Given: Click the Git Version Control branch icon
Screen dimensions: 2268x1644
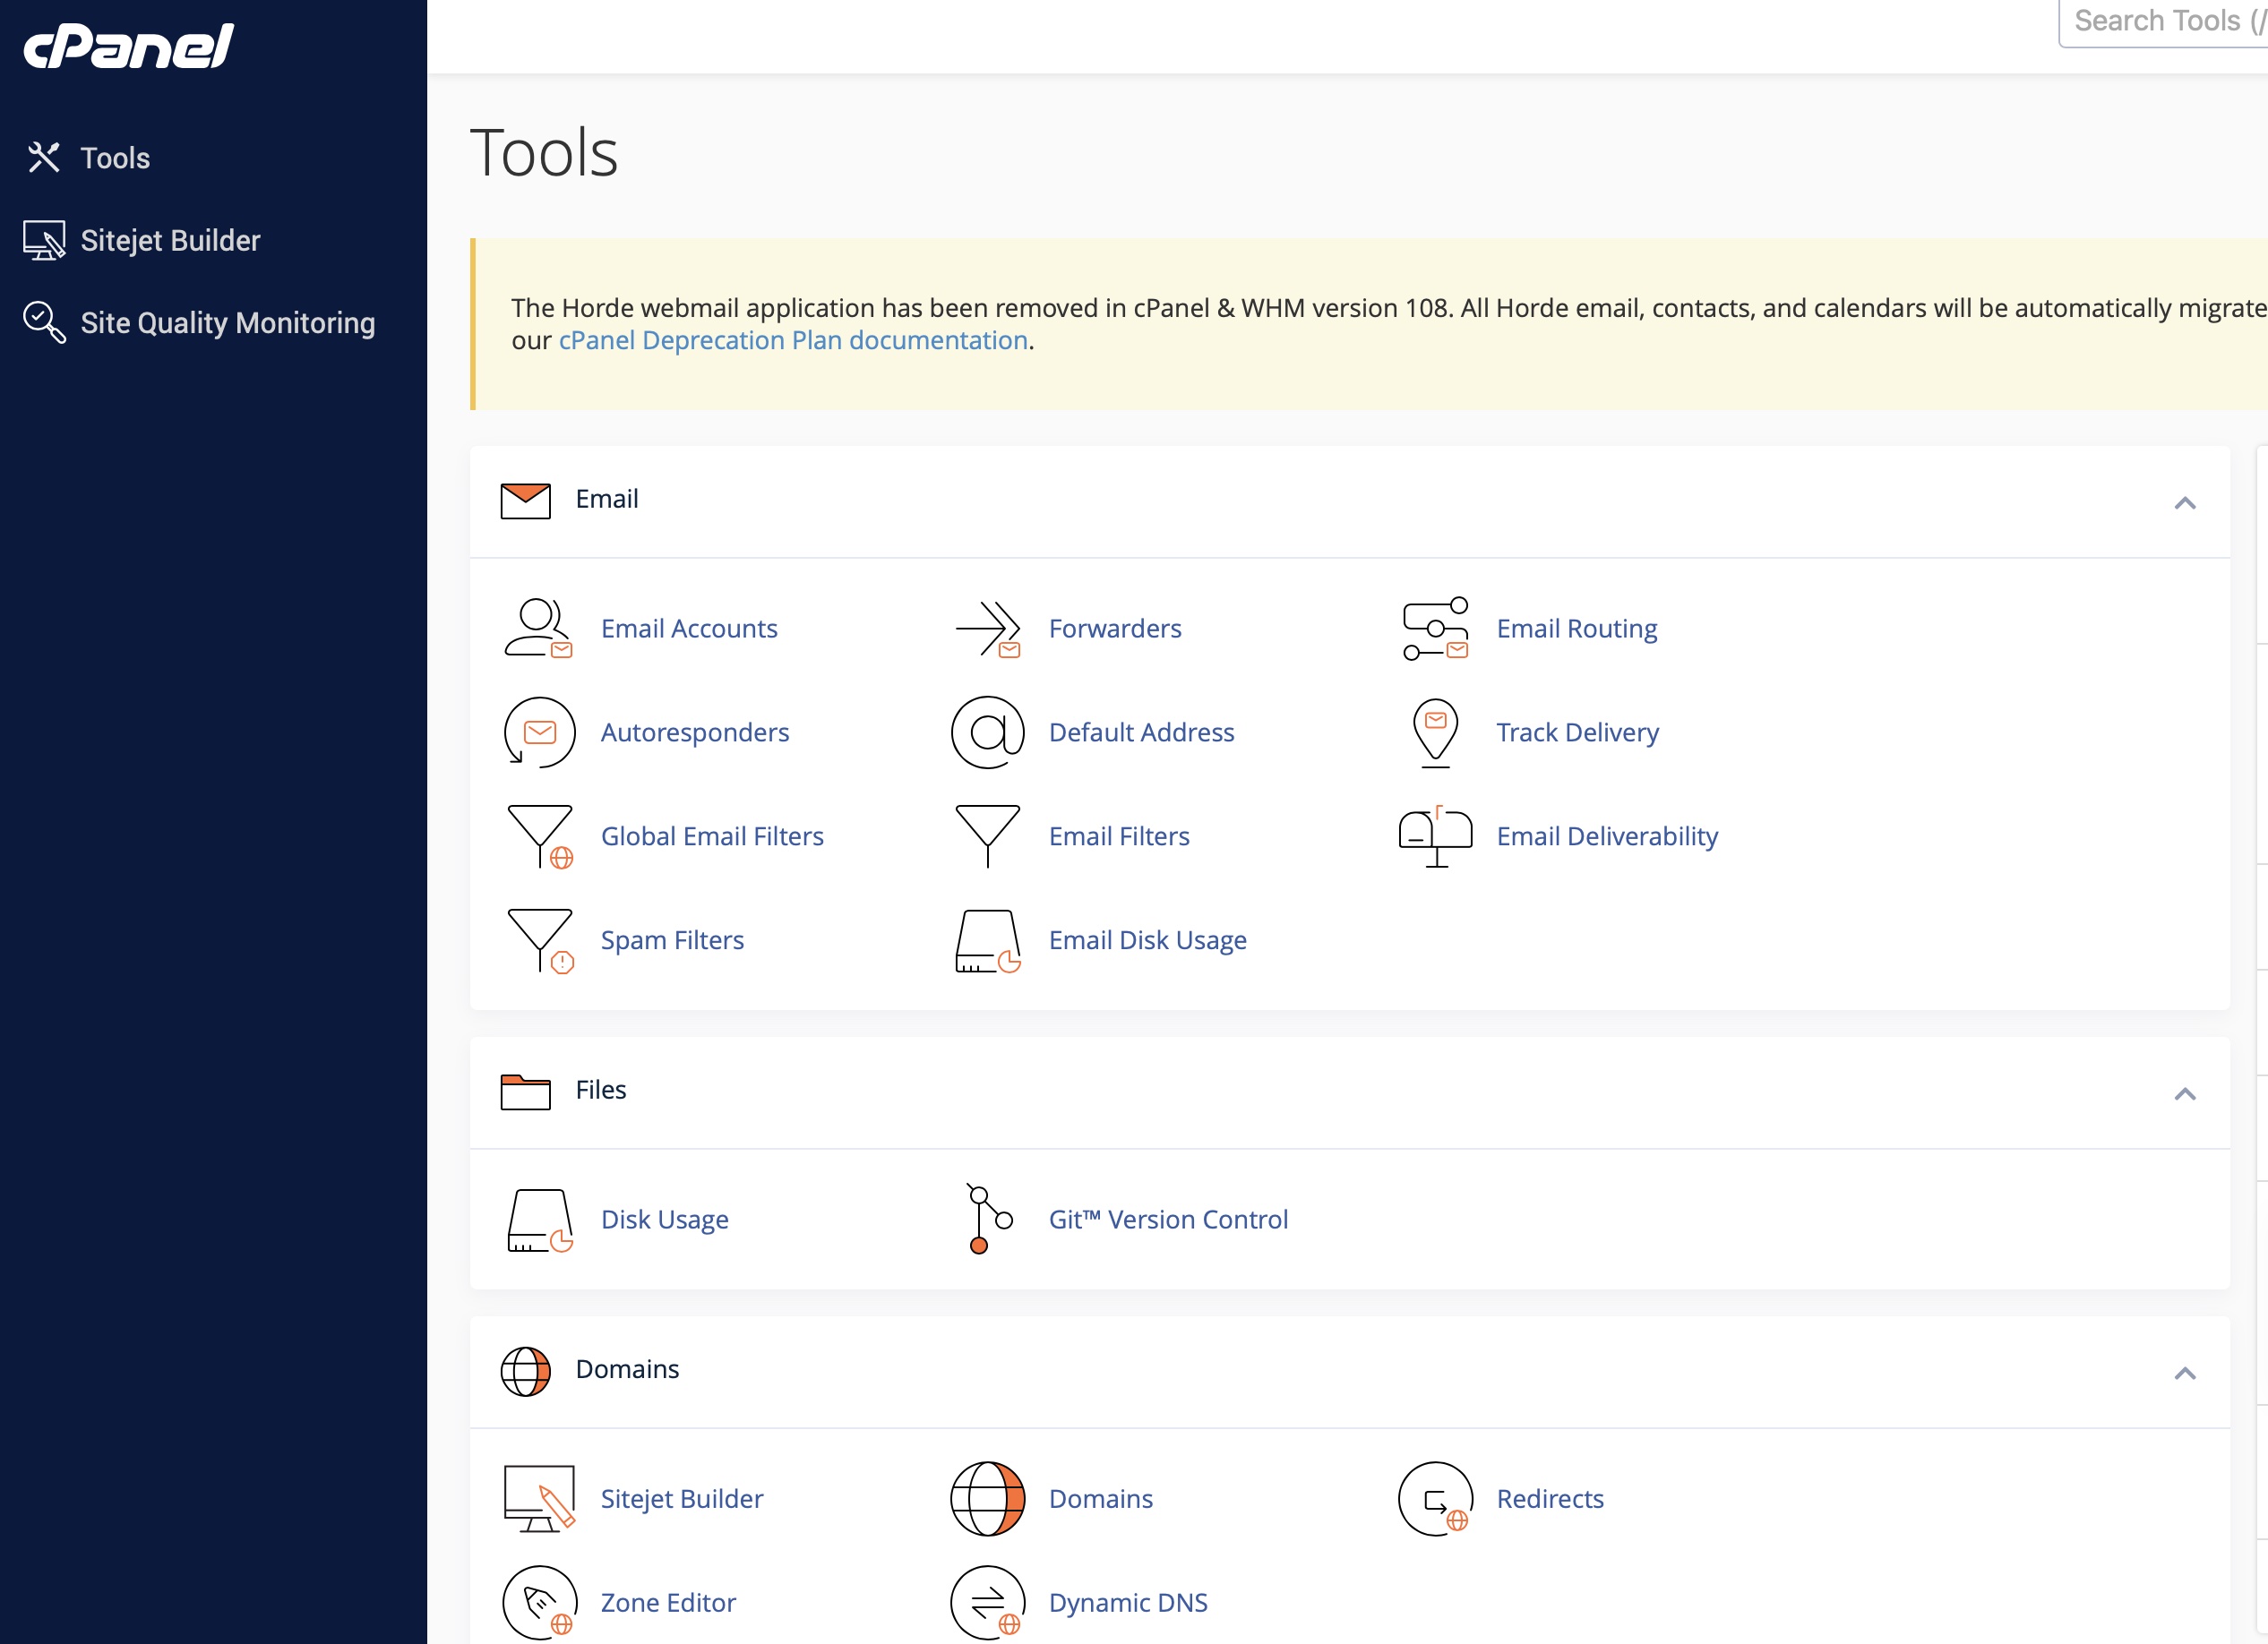Looking at the screenshot, I should tap(989, 1220).
